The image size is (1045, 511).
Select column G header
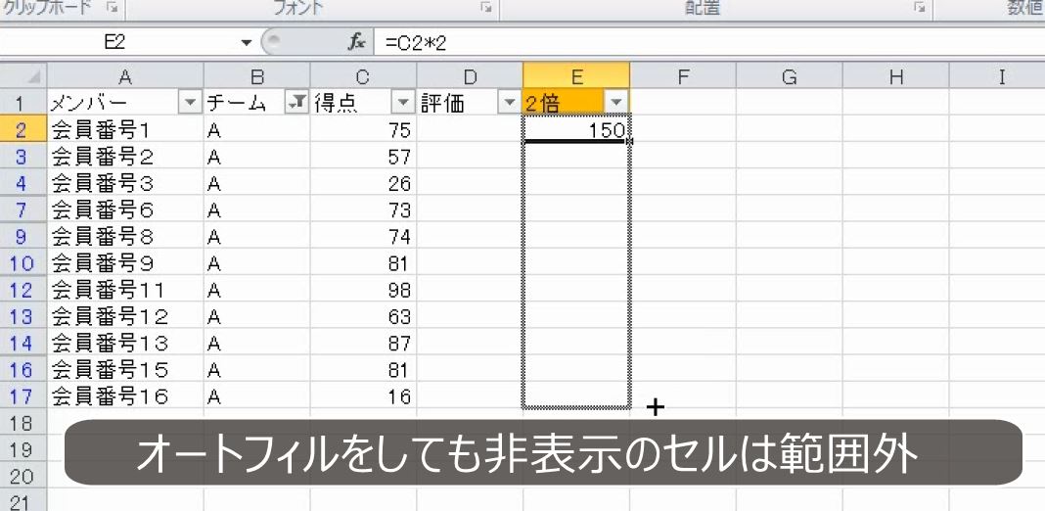pos(790,76)
